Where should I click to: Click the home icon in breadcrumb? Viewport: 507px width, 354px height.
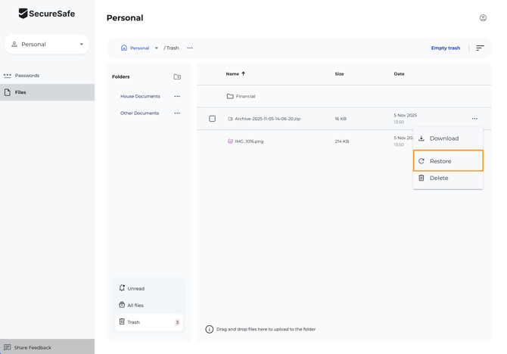(124, 48)
